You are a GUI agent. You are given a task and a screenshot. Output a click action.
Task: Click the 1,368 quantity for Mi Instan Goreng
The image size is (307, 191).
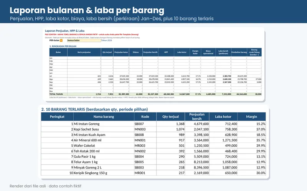tap(180, 124)
